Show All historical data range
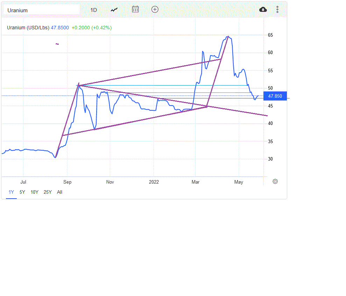Screen dimensions: 346x296 click(59, 192)
